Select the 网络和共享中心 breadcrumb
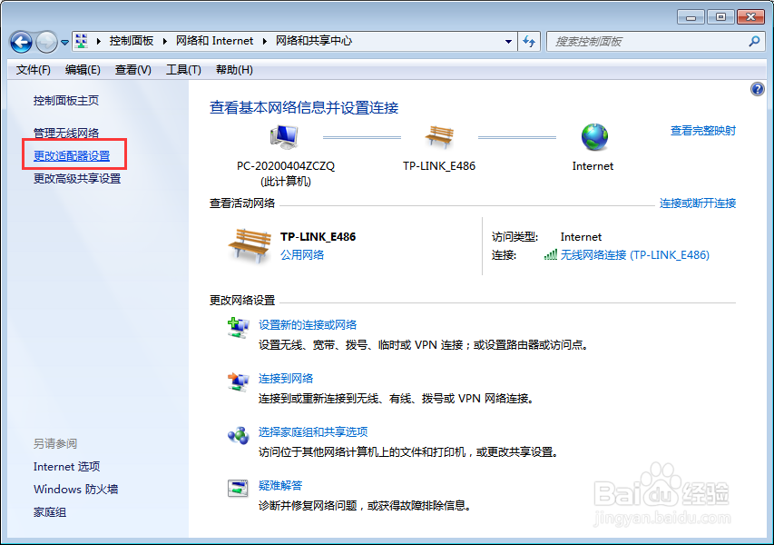 point(313,41)
